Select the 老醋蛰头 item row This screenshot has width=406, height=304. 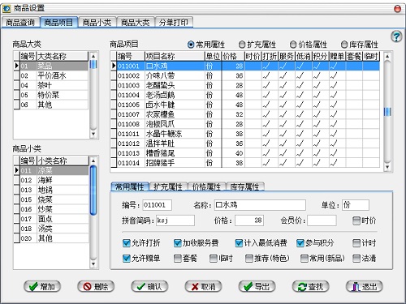(245, 85)
